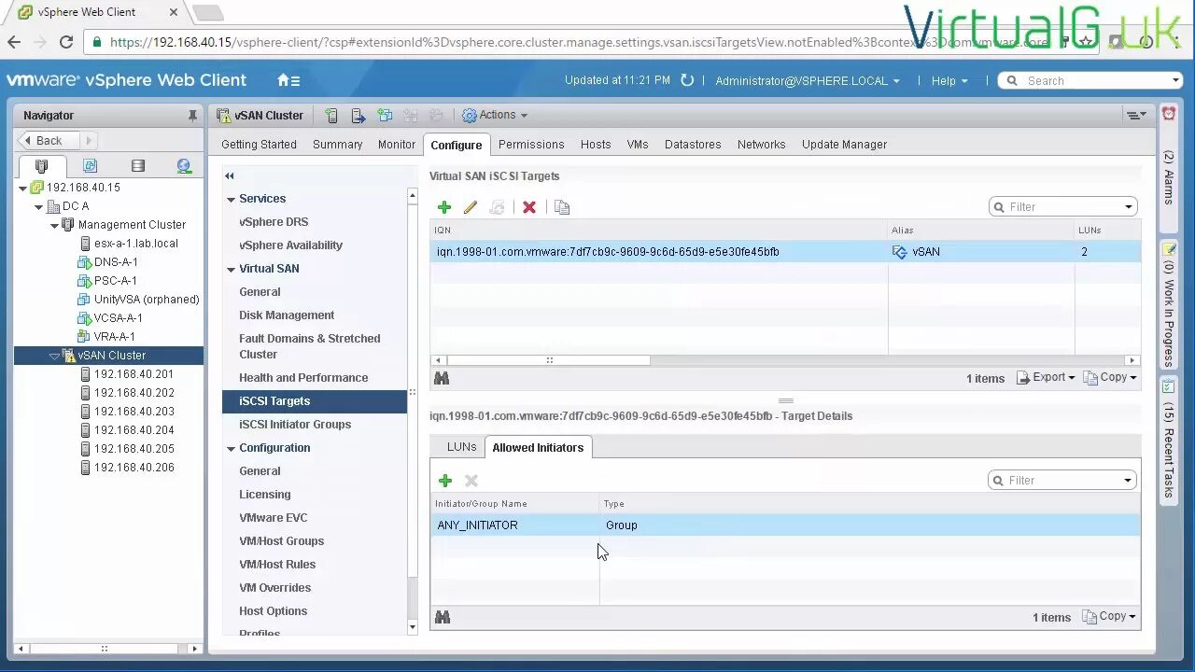
Task: Switch to the Monitor tab
Action: (397, 145)
